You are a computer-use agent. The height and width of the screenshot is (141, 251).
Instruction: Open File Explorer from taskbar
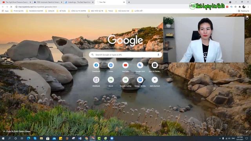41,138
